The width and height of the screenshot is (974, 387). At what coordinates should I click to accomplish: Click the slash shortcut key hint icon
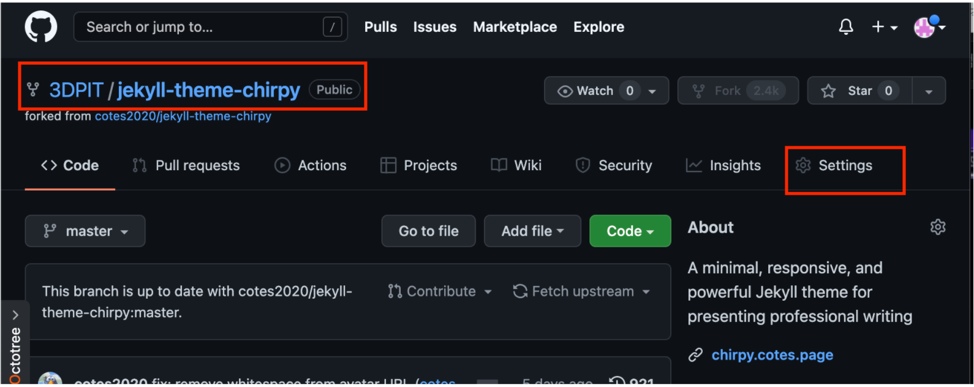[332, 27]
